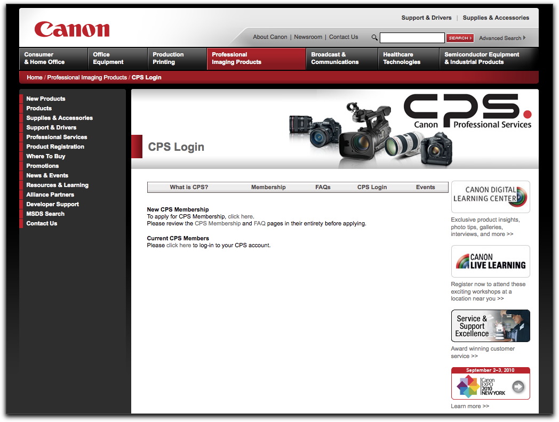Select Healthcare Technologies menu
Viewport: 559px width, 422px height.
point(409,59)
